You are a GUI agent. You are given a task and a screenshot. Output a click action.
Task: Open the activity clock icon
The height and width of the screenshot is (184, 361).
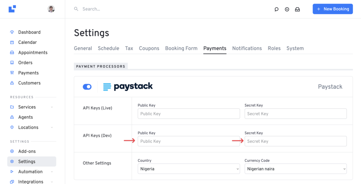pyautogui.click(x=287, y=9)
